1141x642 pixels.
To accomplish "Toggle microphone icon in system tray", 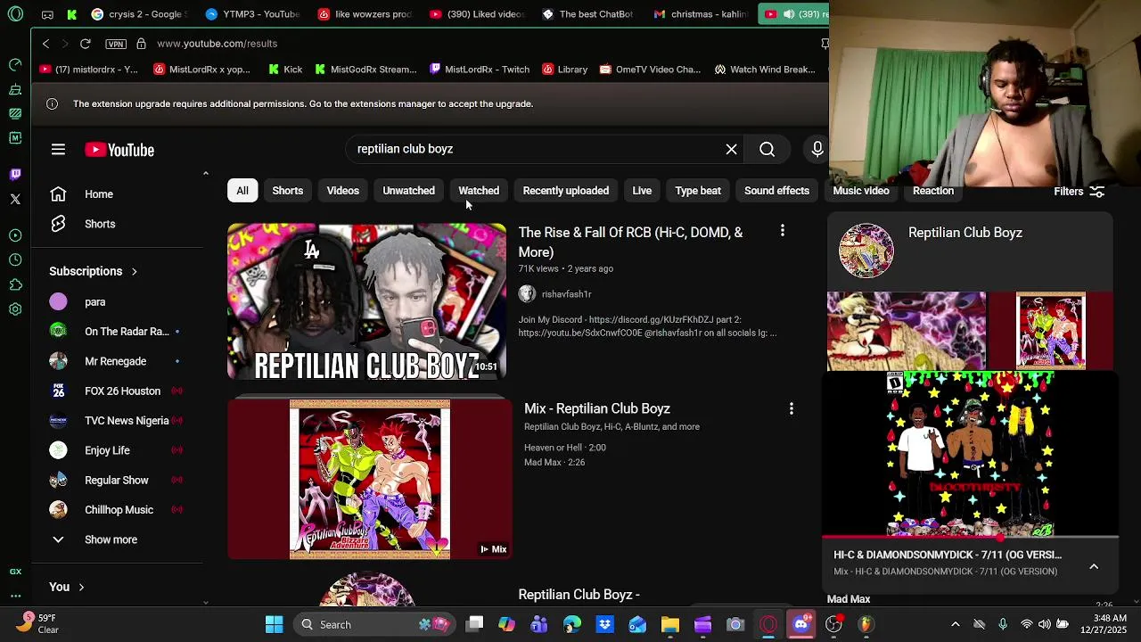I will coord(1003,624).
